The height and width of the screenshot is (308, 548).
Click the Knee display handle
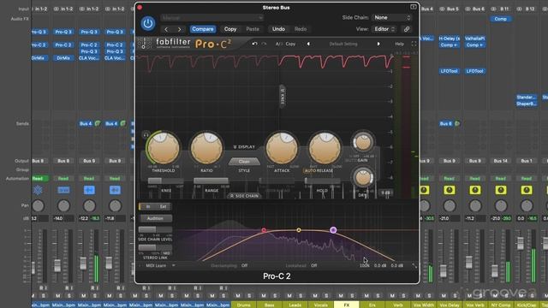pos(283,96)
